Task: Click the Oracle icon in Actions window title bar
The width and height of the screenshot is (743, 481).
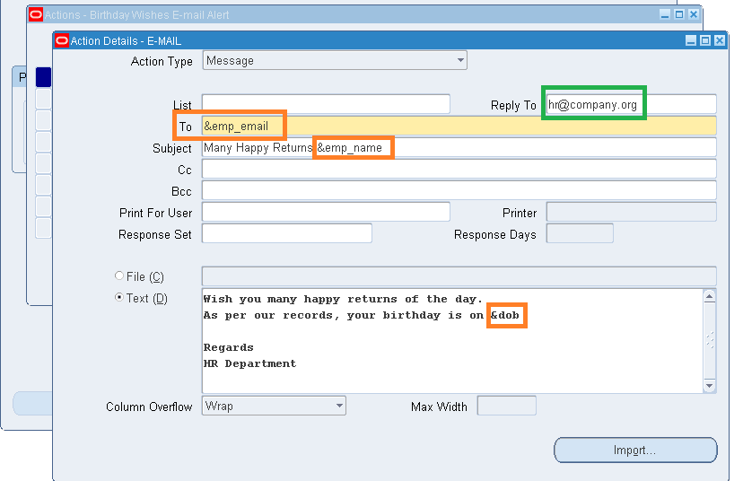Action: (36, 14)
